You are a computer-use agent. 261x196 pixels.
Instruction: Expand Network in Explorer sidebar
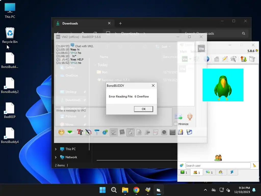[x=56, y=157]
